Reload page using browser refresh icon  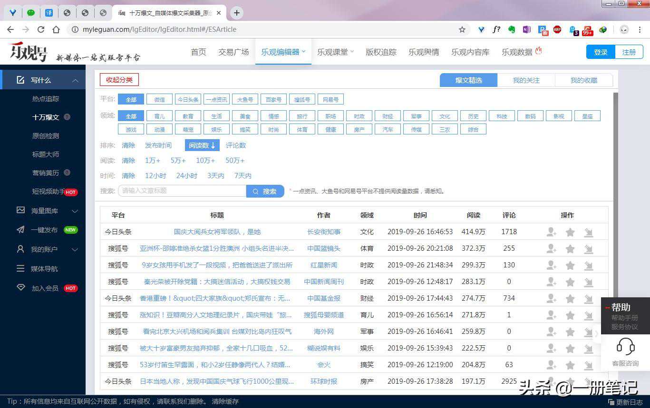pos(41,29)
